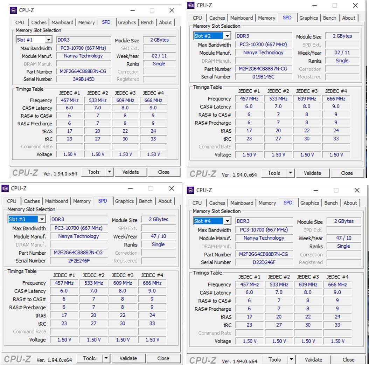The image size is (369, 365).
Task: Click Tools button in Slot #2 window
Action: pyautogui.click(x=274, y=173)
